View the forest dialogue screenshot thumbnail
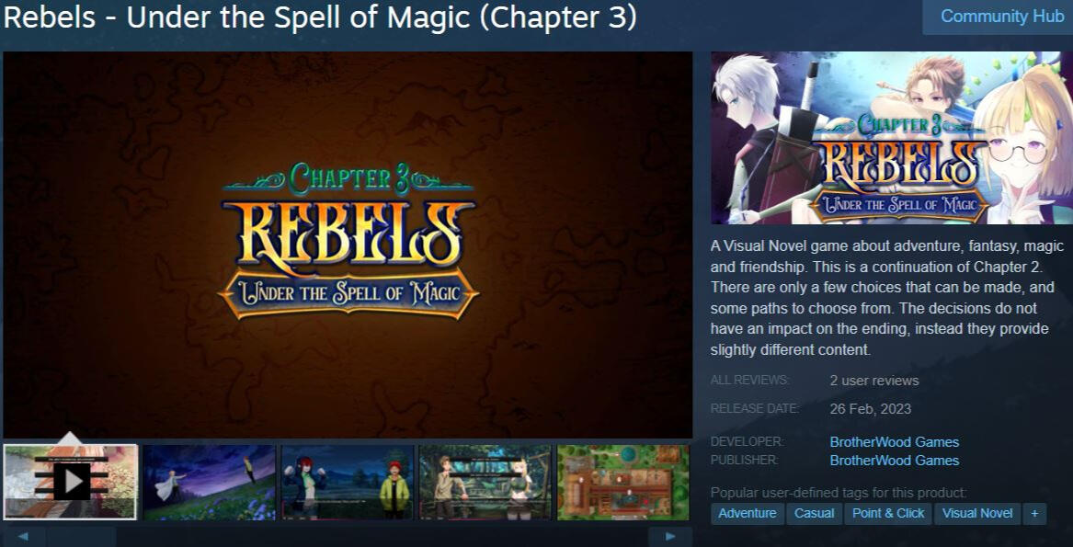 click(x=485, y=482)
